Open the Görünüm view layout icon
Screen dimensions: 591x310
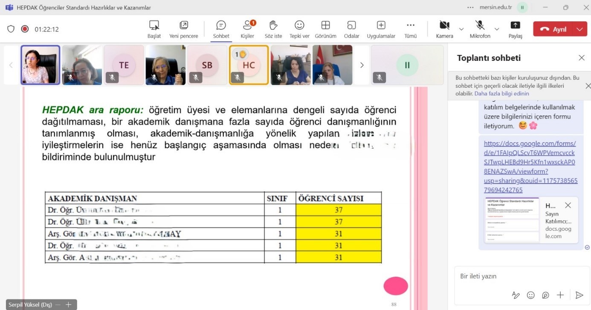pos(325,26)
